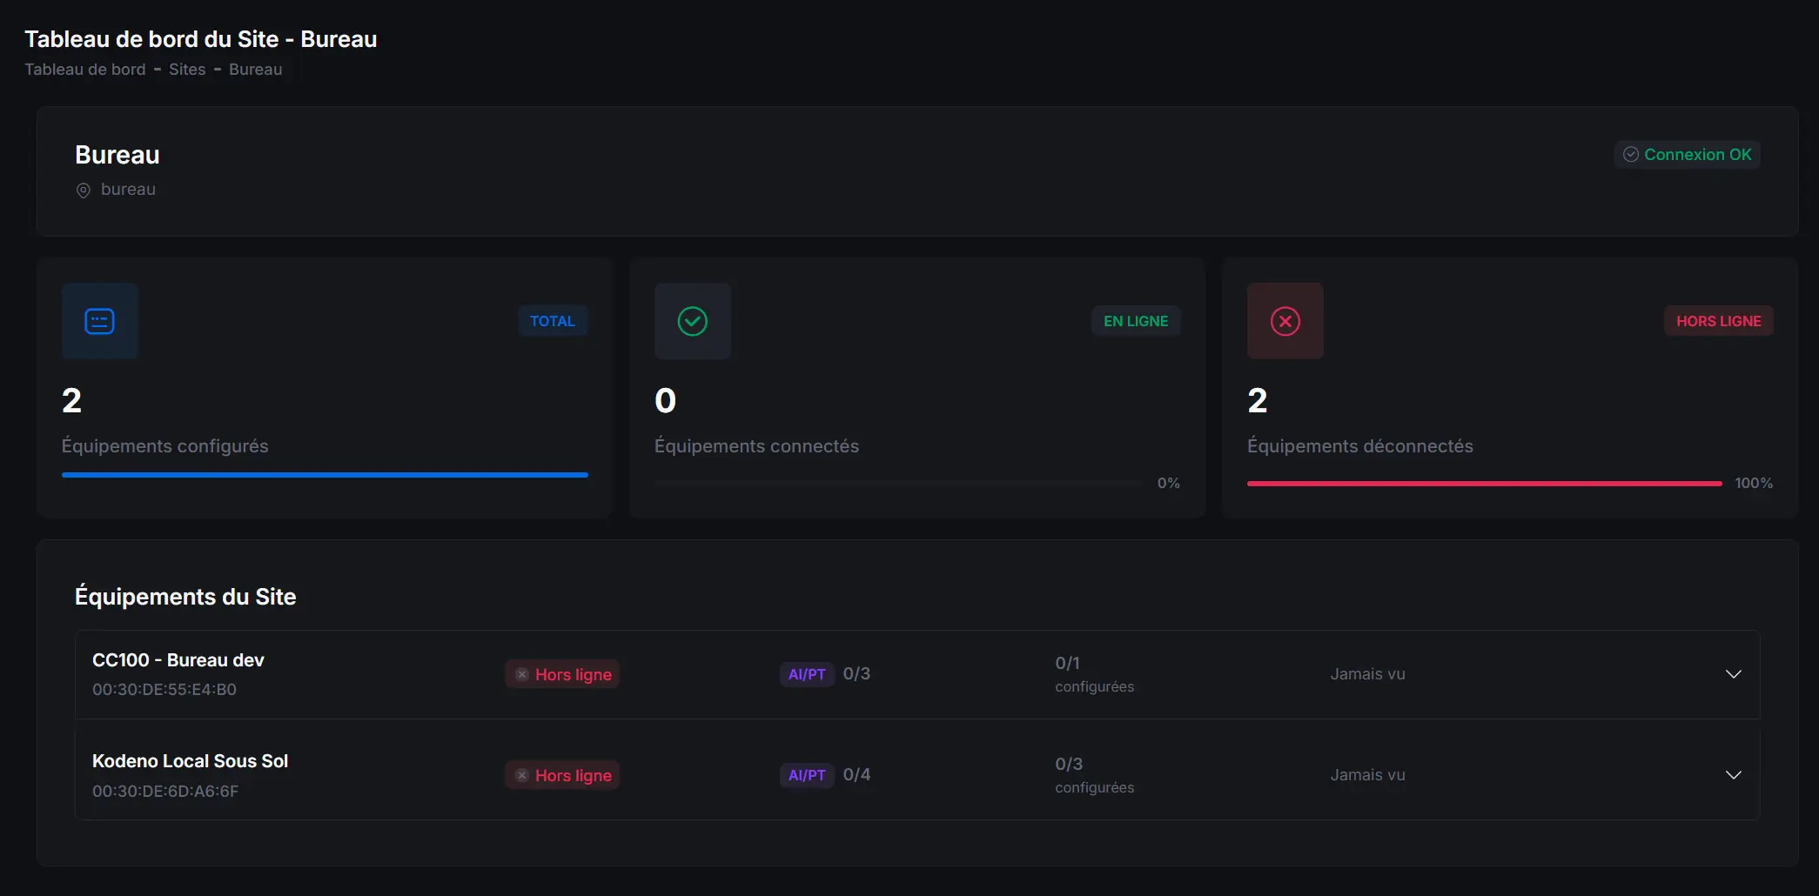The height and width of the screenshot is (896, 1819).
Task: Click the Hors ligne X icon for Kodeno
Action: (x=521, y=774)
